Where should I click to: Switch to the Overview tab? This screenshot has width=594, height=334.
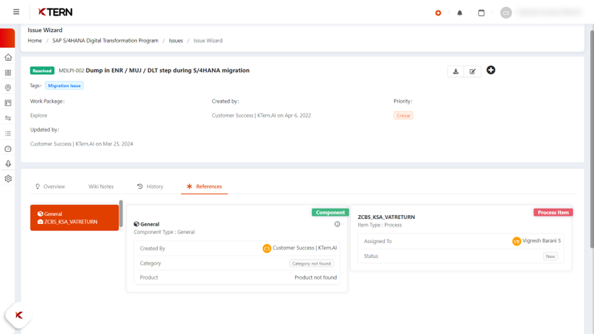coord(50,186)
